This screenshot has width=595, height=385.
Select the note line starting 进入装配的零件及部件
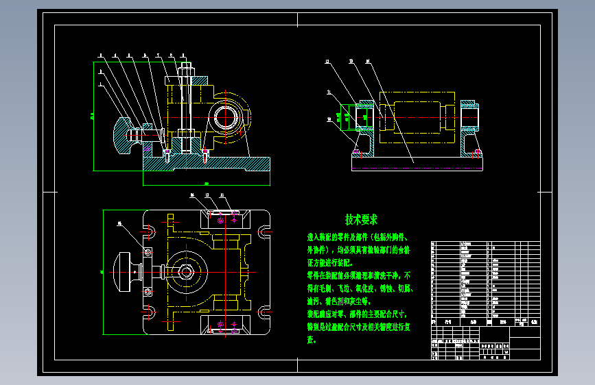click(358, 237)
